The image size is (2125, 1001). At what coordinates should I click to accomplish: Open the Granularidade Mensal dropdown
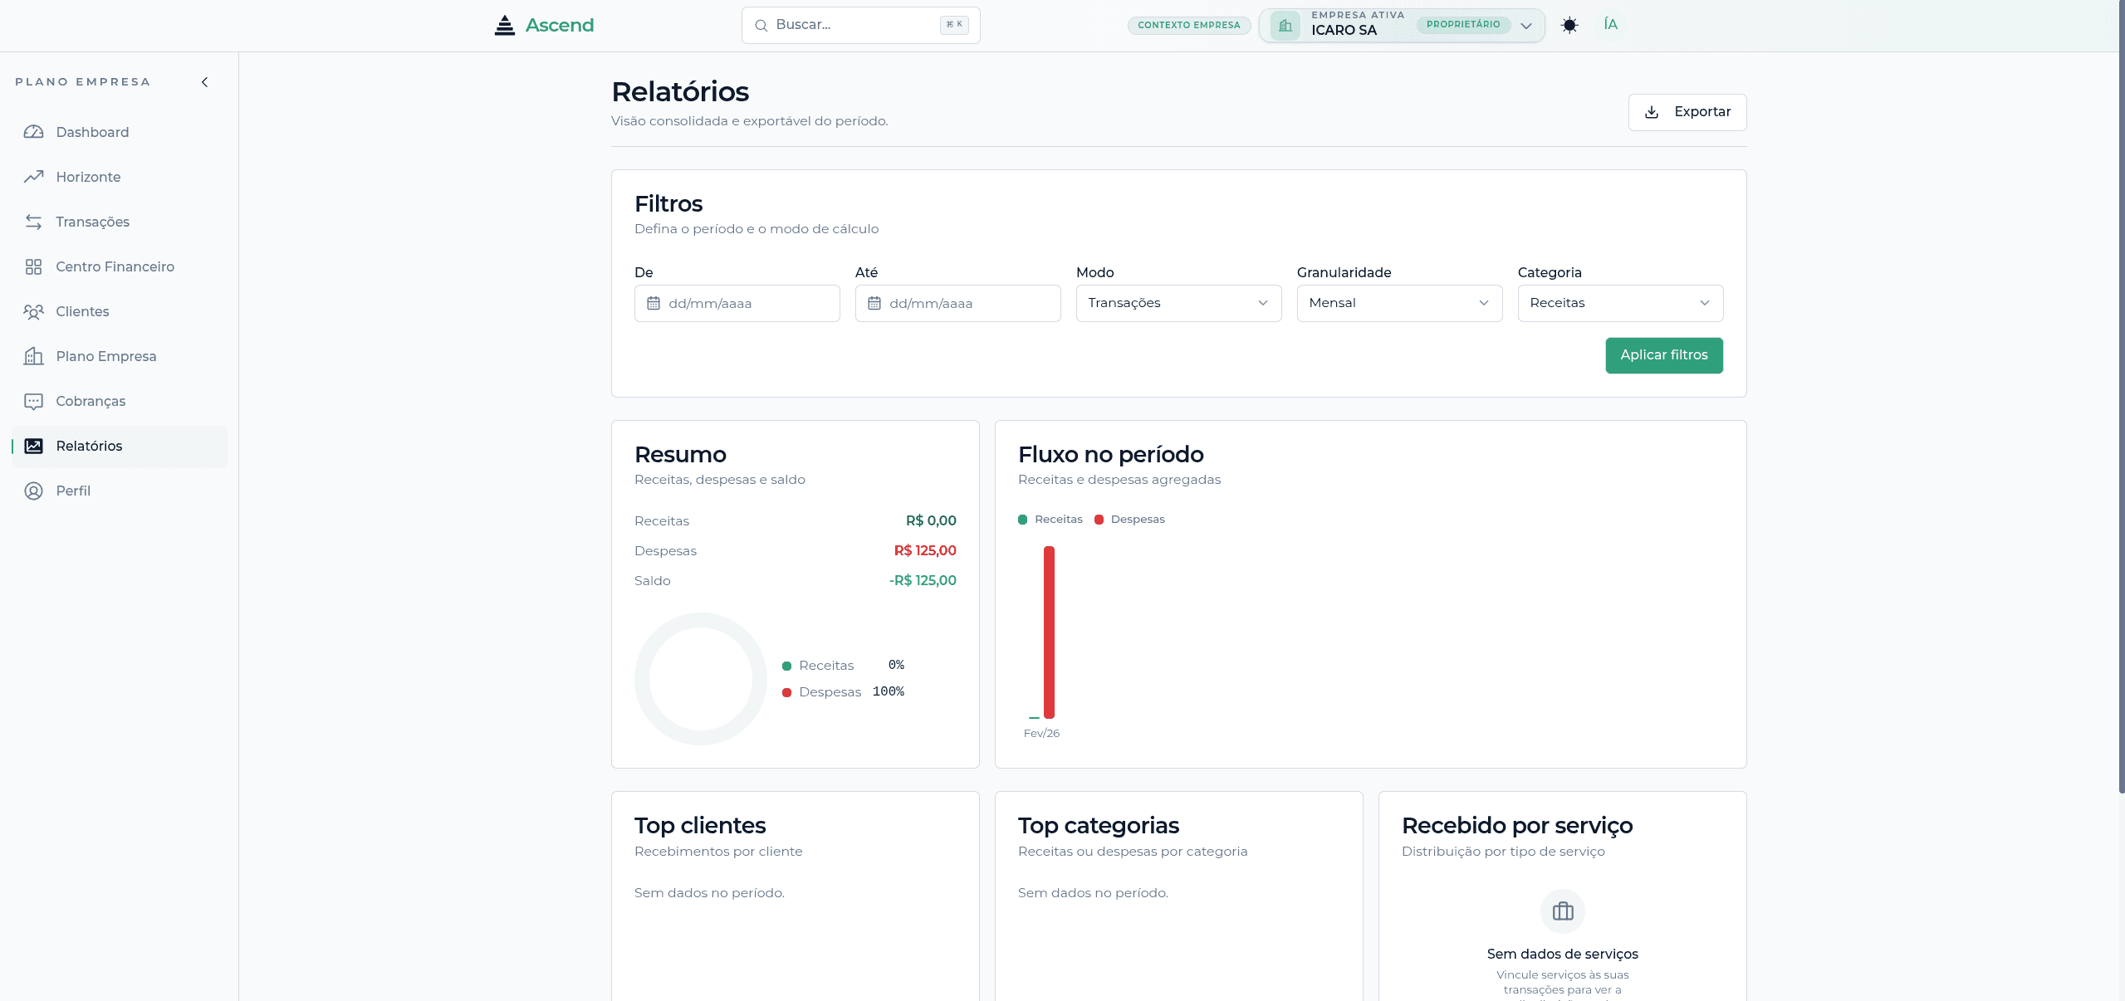click(1398, 303)
